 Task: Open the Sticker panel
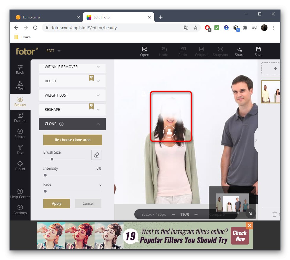(20, 134)
